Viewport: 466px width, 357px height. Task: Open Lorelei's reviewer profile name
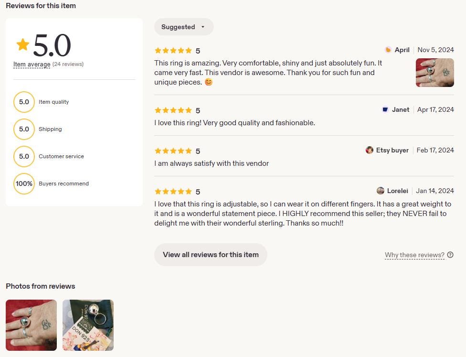pyautogui.click(x=398, y=191)
